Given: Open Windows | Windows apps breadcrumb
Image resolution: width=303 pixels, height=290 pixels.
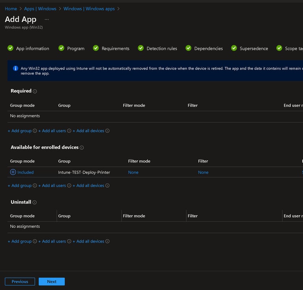Looking at the screenshot, I should pos(89,9).
